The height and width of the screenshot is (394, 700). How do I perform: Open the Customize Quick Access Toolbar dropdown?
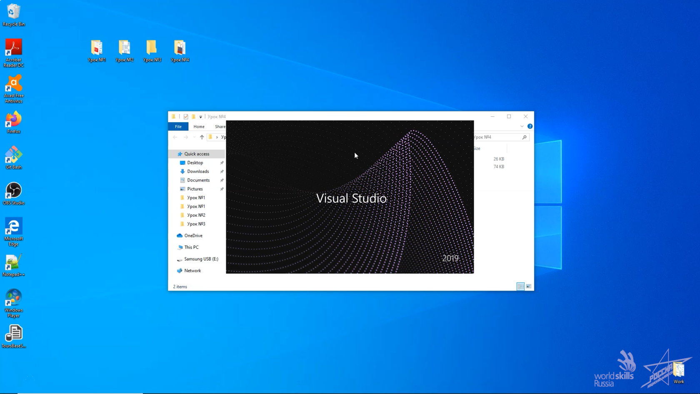click(x=200, y=117)
